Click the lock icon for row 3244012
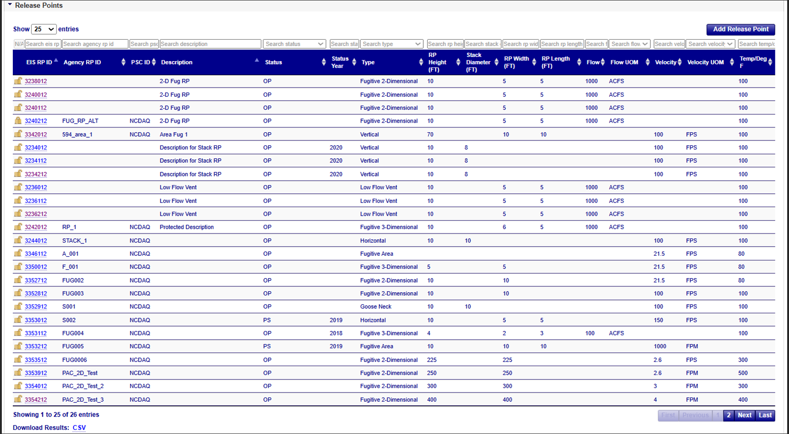The height and width of the screenshot is (434, 789). point(18,240)
